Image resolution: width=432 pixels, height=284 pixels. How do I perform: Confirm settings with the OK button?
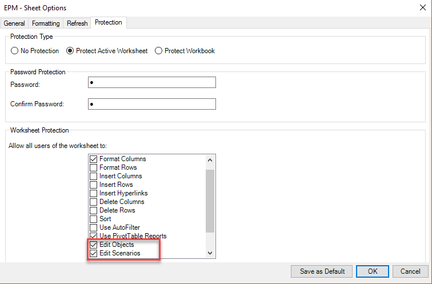point(373,271)
